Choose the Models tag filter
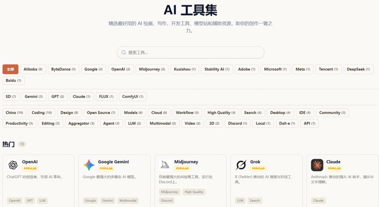This screenshot has height=207, width=379. [x=133, y=113]
